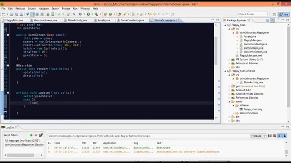Open the File menu
This screenshot has height=163, width=291.
(4, 9)
